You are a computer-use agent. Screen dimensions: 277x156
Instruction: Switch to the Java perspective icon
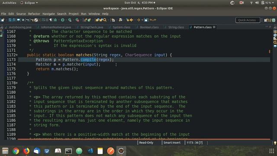(270, 20)
